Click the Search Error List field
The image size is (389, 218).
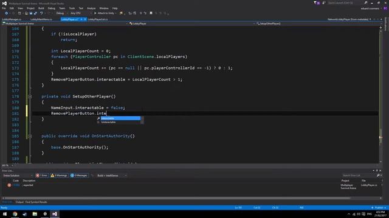pos(359,176)
